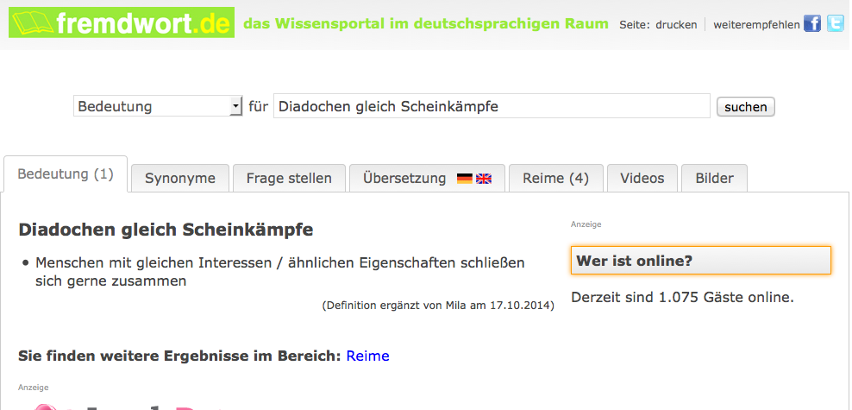Image resolution: width=852 pixels, height=410 pixels.
Task: Switch to the Synonyme tab
Action: [x=180, y=179]
